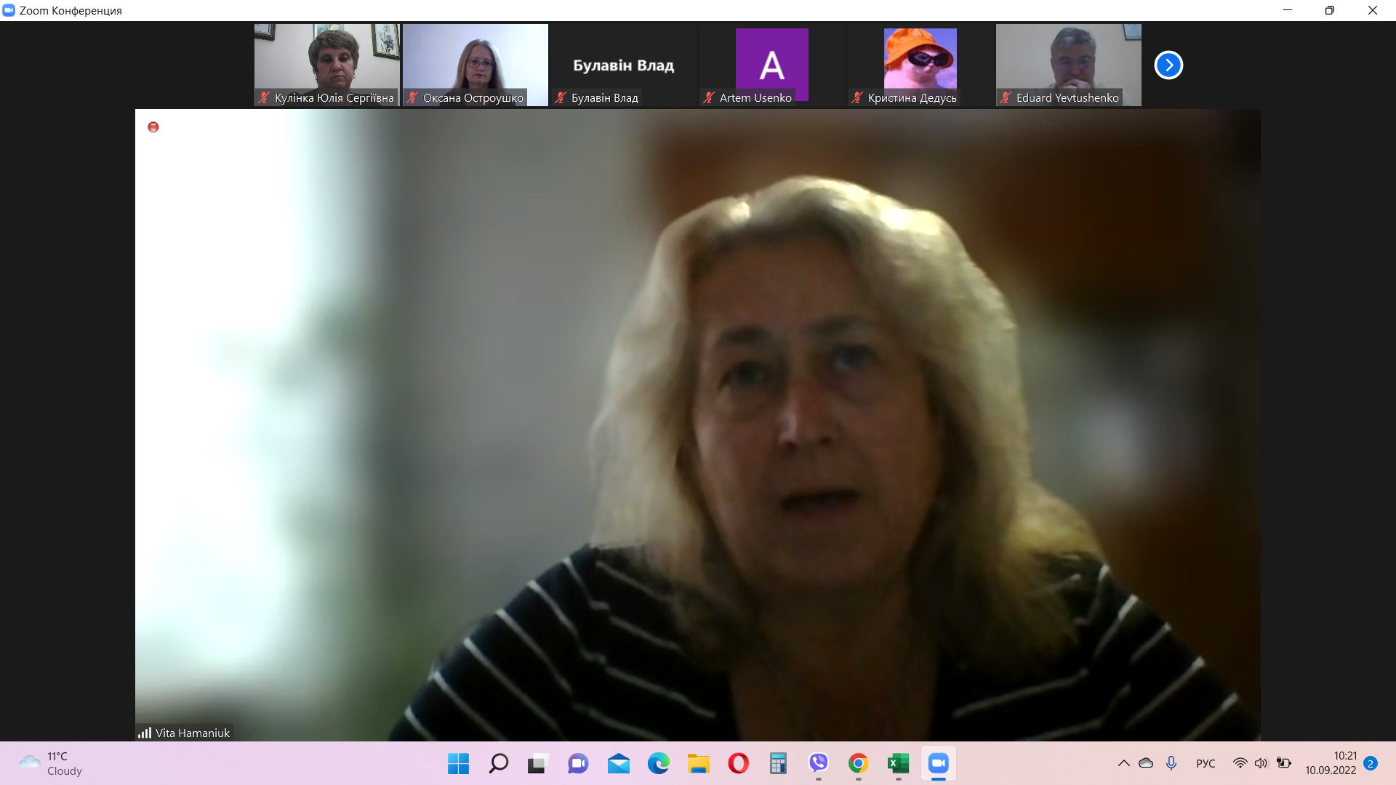Select Булавін Влад participant tile
This screenshot has width=1396, height=785.
623,65
